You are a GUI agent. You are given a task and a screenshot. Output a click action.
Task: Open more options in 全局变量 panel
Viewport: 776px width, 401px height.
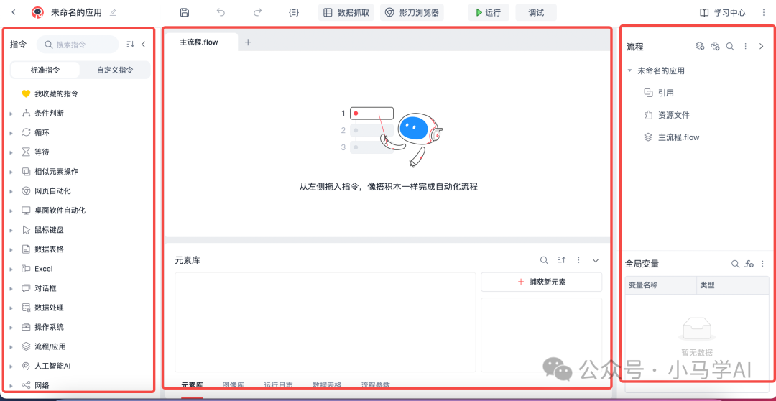pos(762,264)
